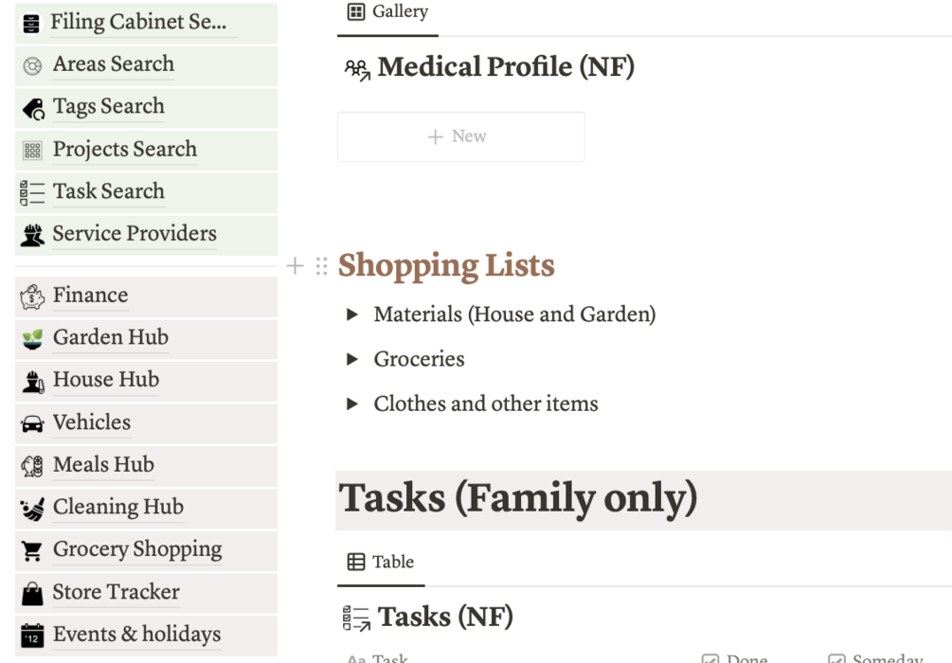Click the Garden Hub plant icon
952x663 pixels.
coord(32,339)
